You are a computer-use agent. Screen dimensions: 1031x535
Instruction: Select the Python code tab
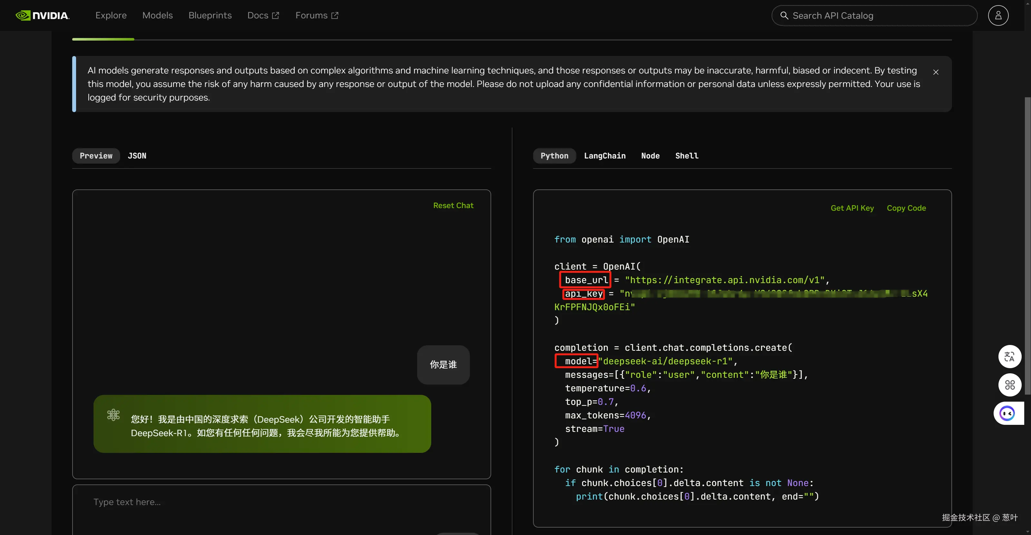coord(554,156)
